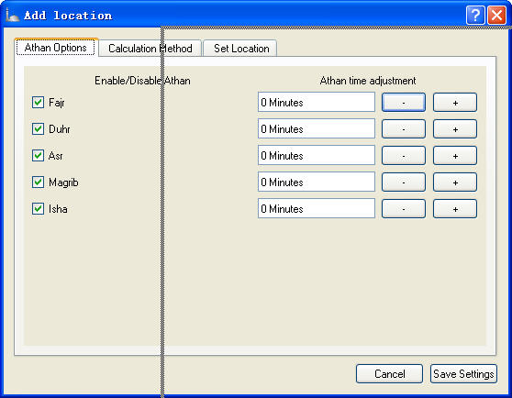Click the Isha minutes input field

click(317, 208)
